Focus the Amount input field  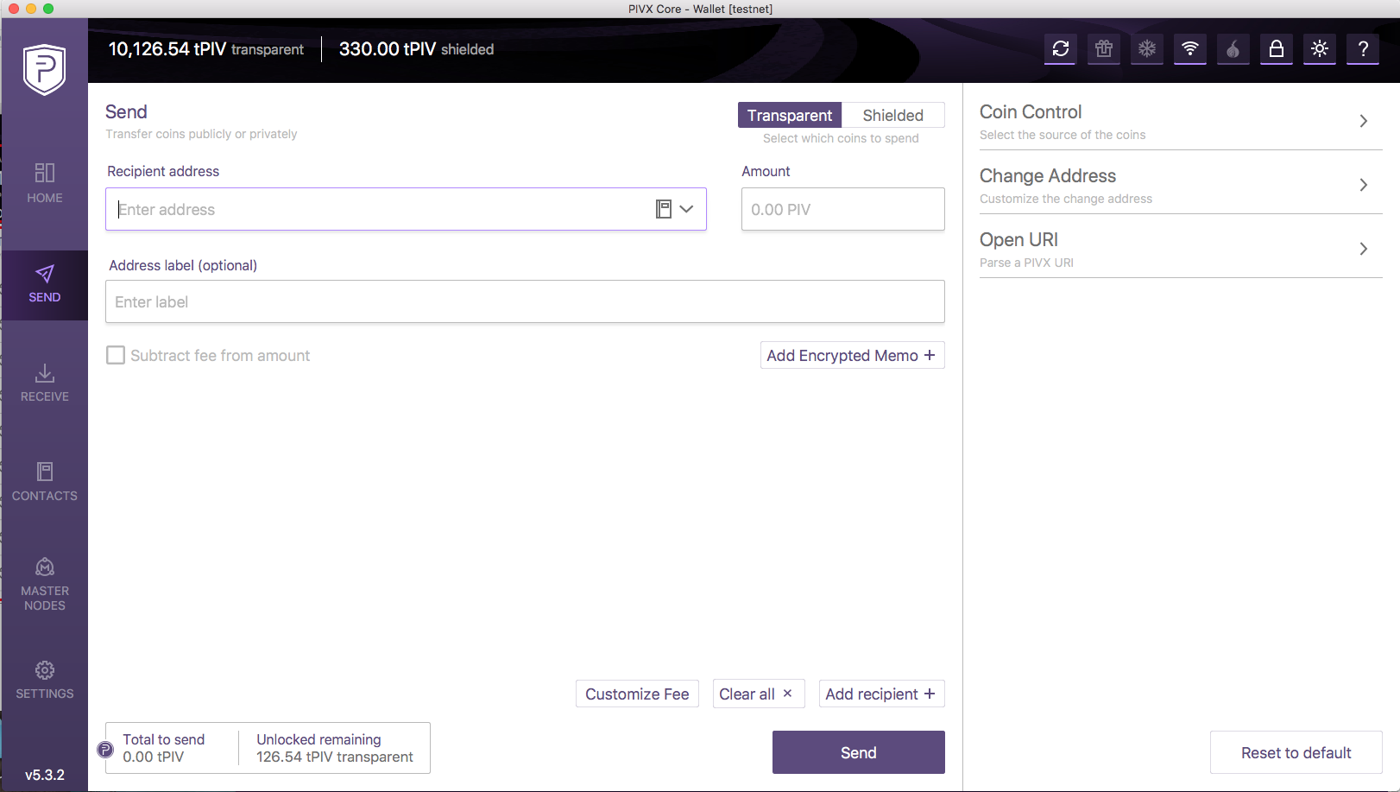[x=843, y=209]
